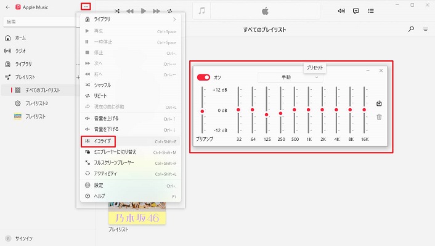435x246 pixels.
Task: Click the back arrow beside Apple Music
Action: point(8,7)
